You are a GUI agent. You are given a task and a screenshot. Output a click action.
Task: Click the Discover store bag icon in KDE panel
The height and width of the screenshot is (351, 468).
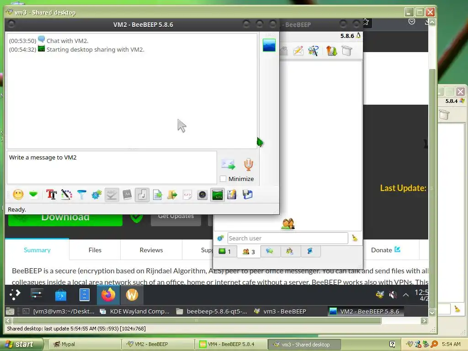click(61, 295)
